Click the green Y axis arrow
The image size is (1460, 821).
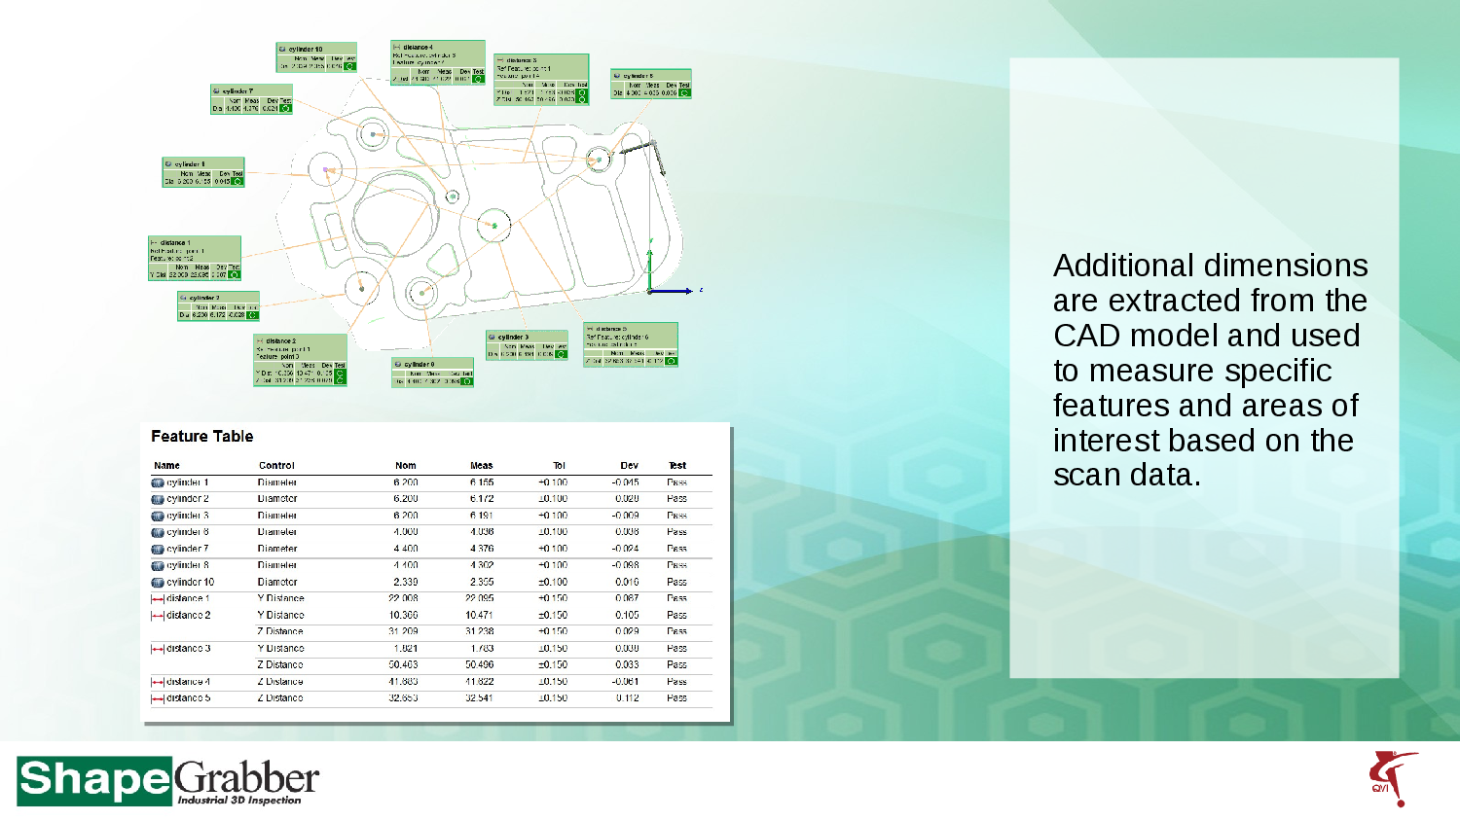[x=649, y=269]
